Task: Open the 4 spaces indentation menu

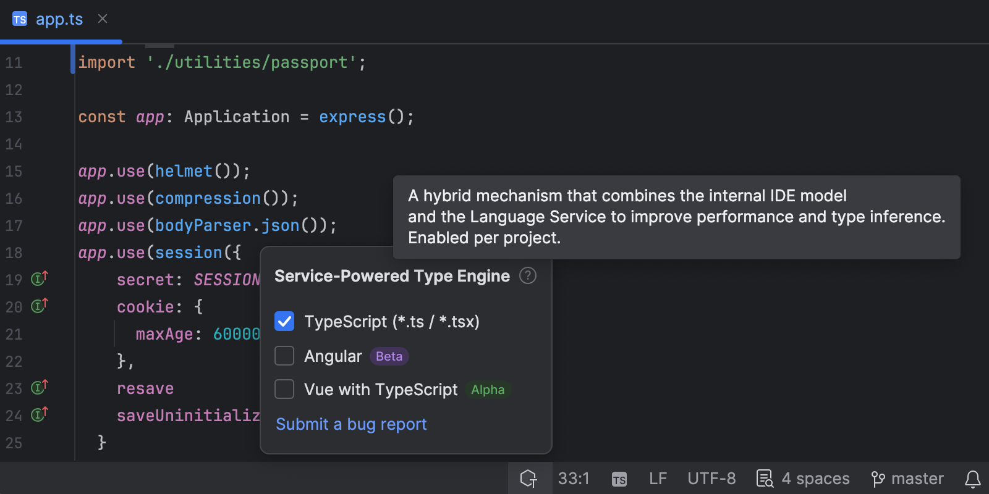Action: (x=803, y=479)
